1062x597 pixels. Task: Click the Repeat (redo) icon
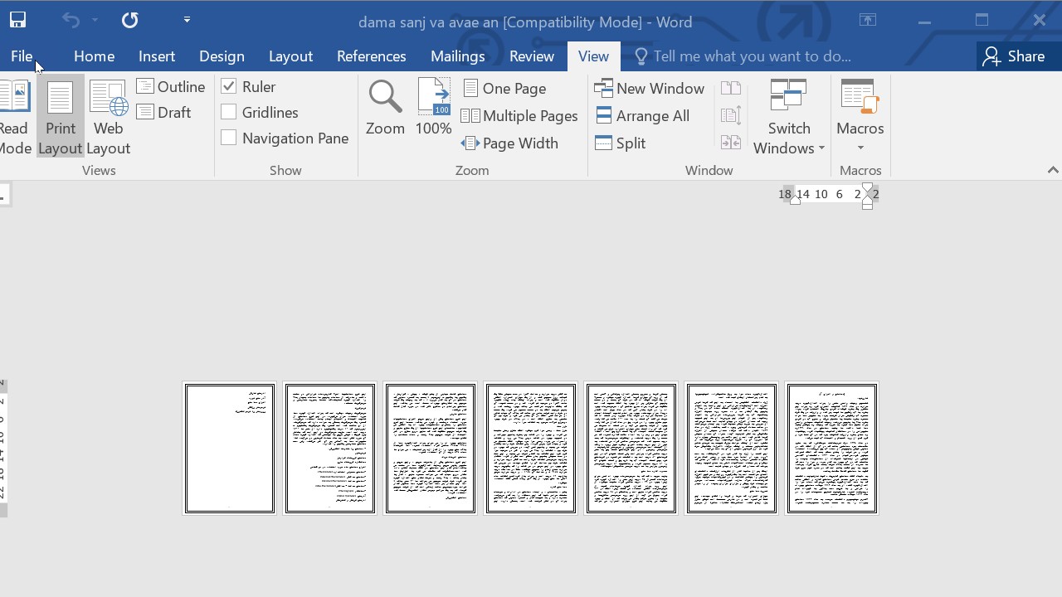(x=129, y=20)
